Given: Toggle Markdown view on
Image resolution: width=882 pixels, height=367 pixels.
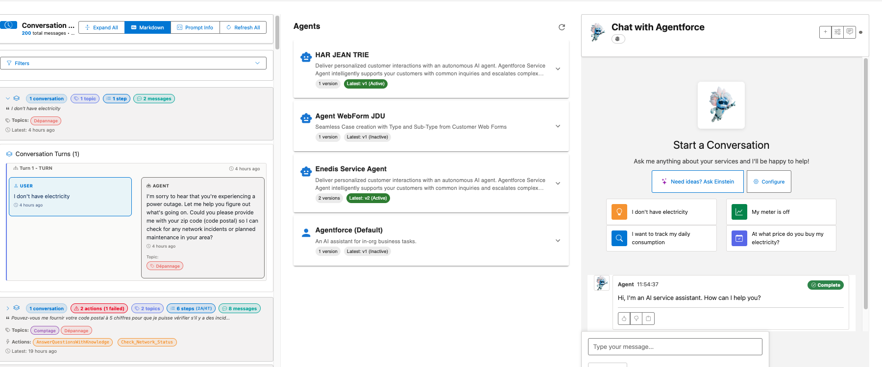Looking at the screenshot, I should (147, 27).
